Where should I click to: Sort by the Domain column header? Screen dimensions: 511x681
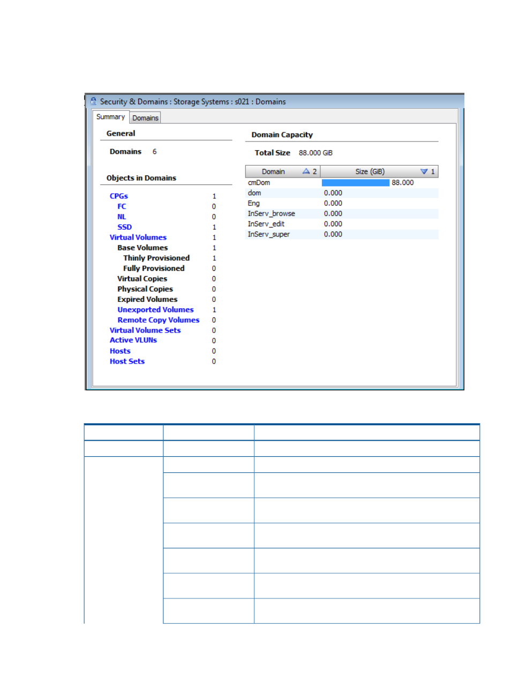coord(283,172)
